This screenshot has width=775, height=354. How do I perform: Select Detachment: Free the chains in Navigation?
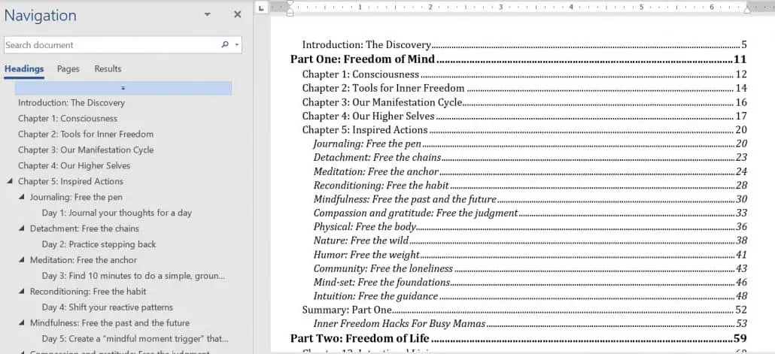(x=84, y=228)
